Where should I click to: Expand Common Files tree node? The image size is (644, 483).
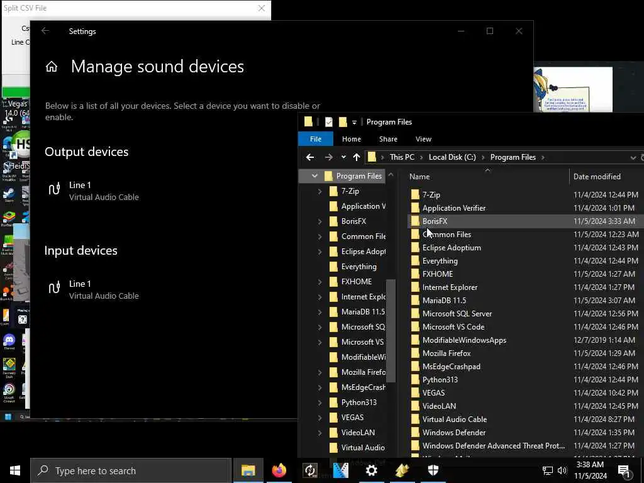[x=319, y=236]
